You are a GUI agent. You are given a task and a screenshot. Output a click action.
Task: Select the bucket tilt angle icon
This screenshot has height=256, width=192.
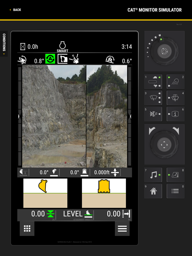click(54, 172)
